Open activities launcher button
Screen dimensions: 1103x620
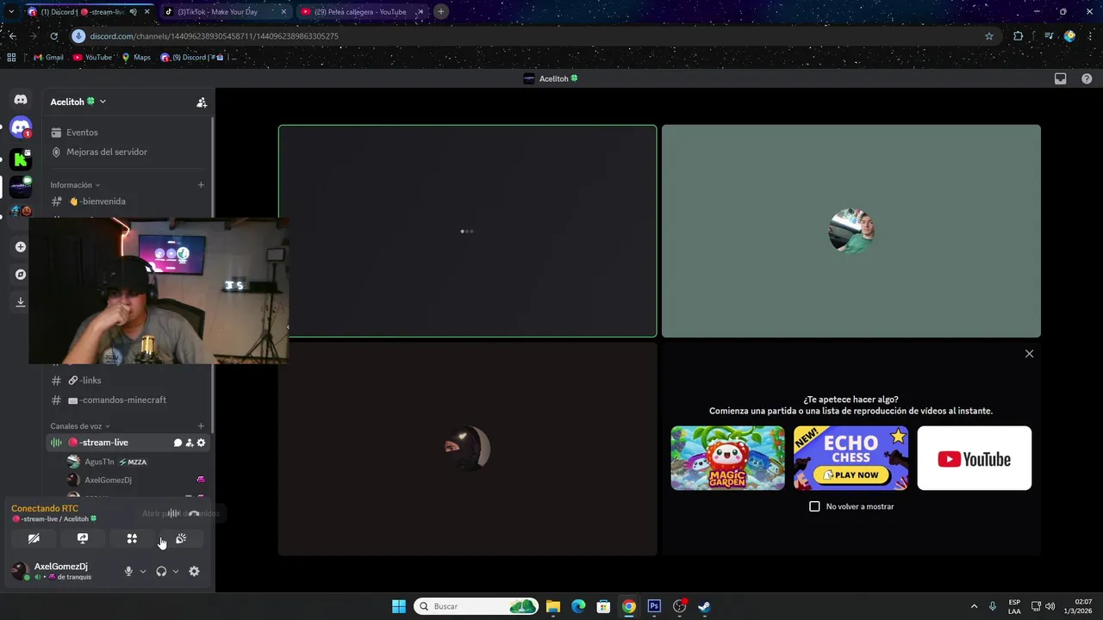132,538
